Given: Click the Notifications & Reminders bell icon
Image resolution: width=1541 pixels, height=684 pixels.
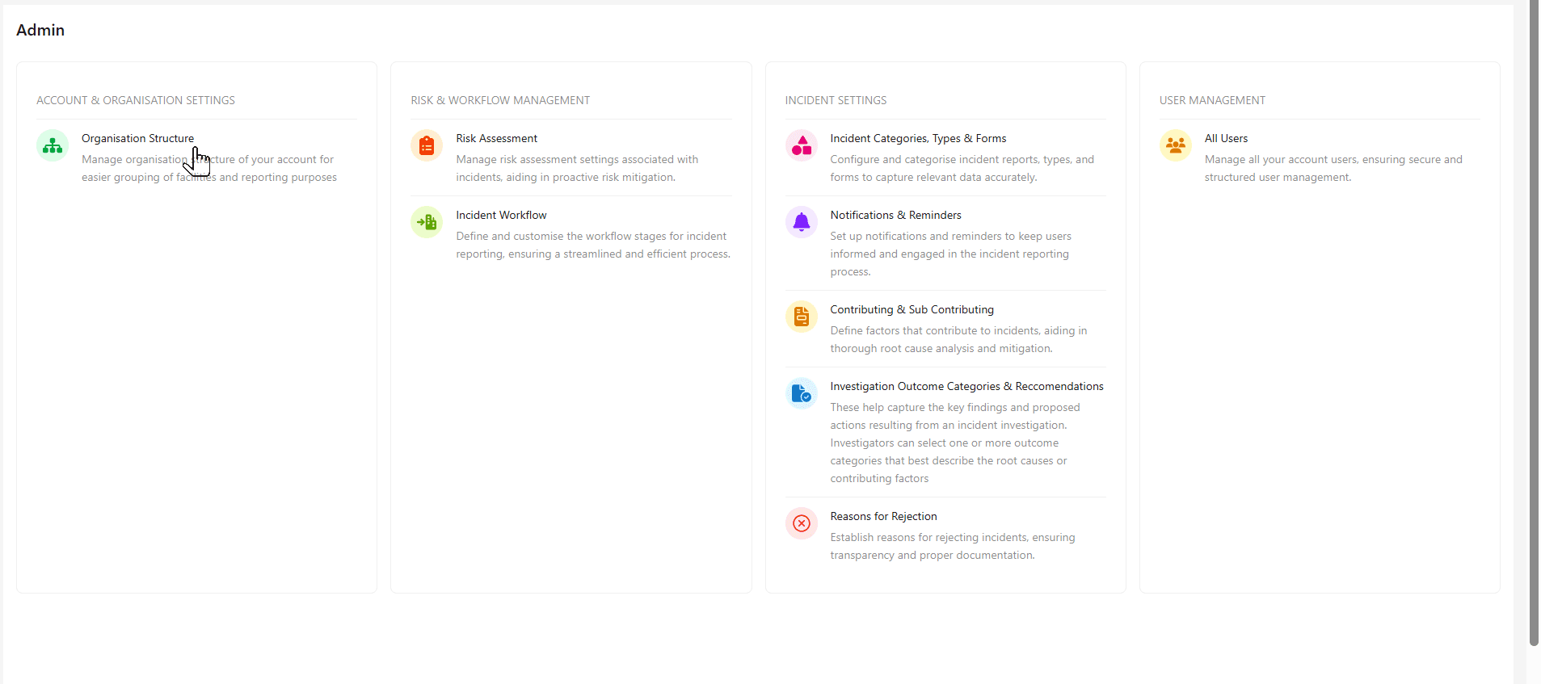Looking at the screenshot, I should pos(801,222).
